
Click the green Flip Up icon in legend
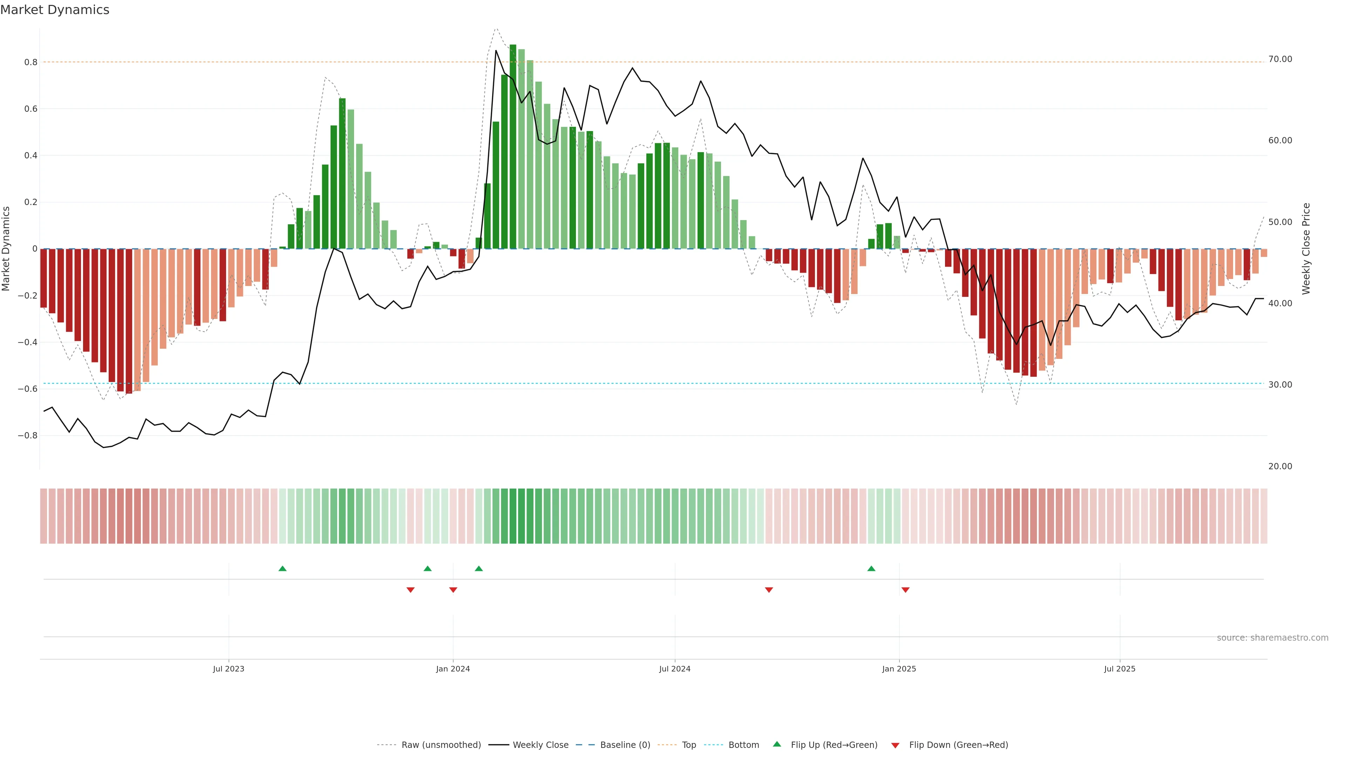[777, 744]
